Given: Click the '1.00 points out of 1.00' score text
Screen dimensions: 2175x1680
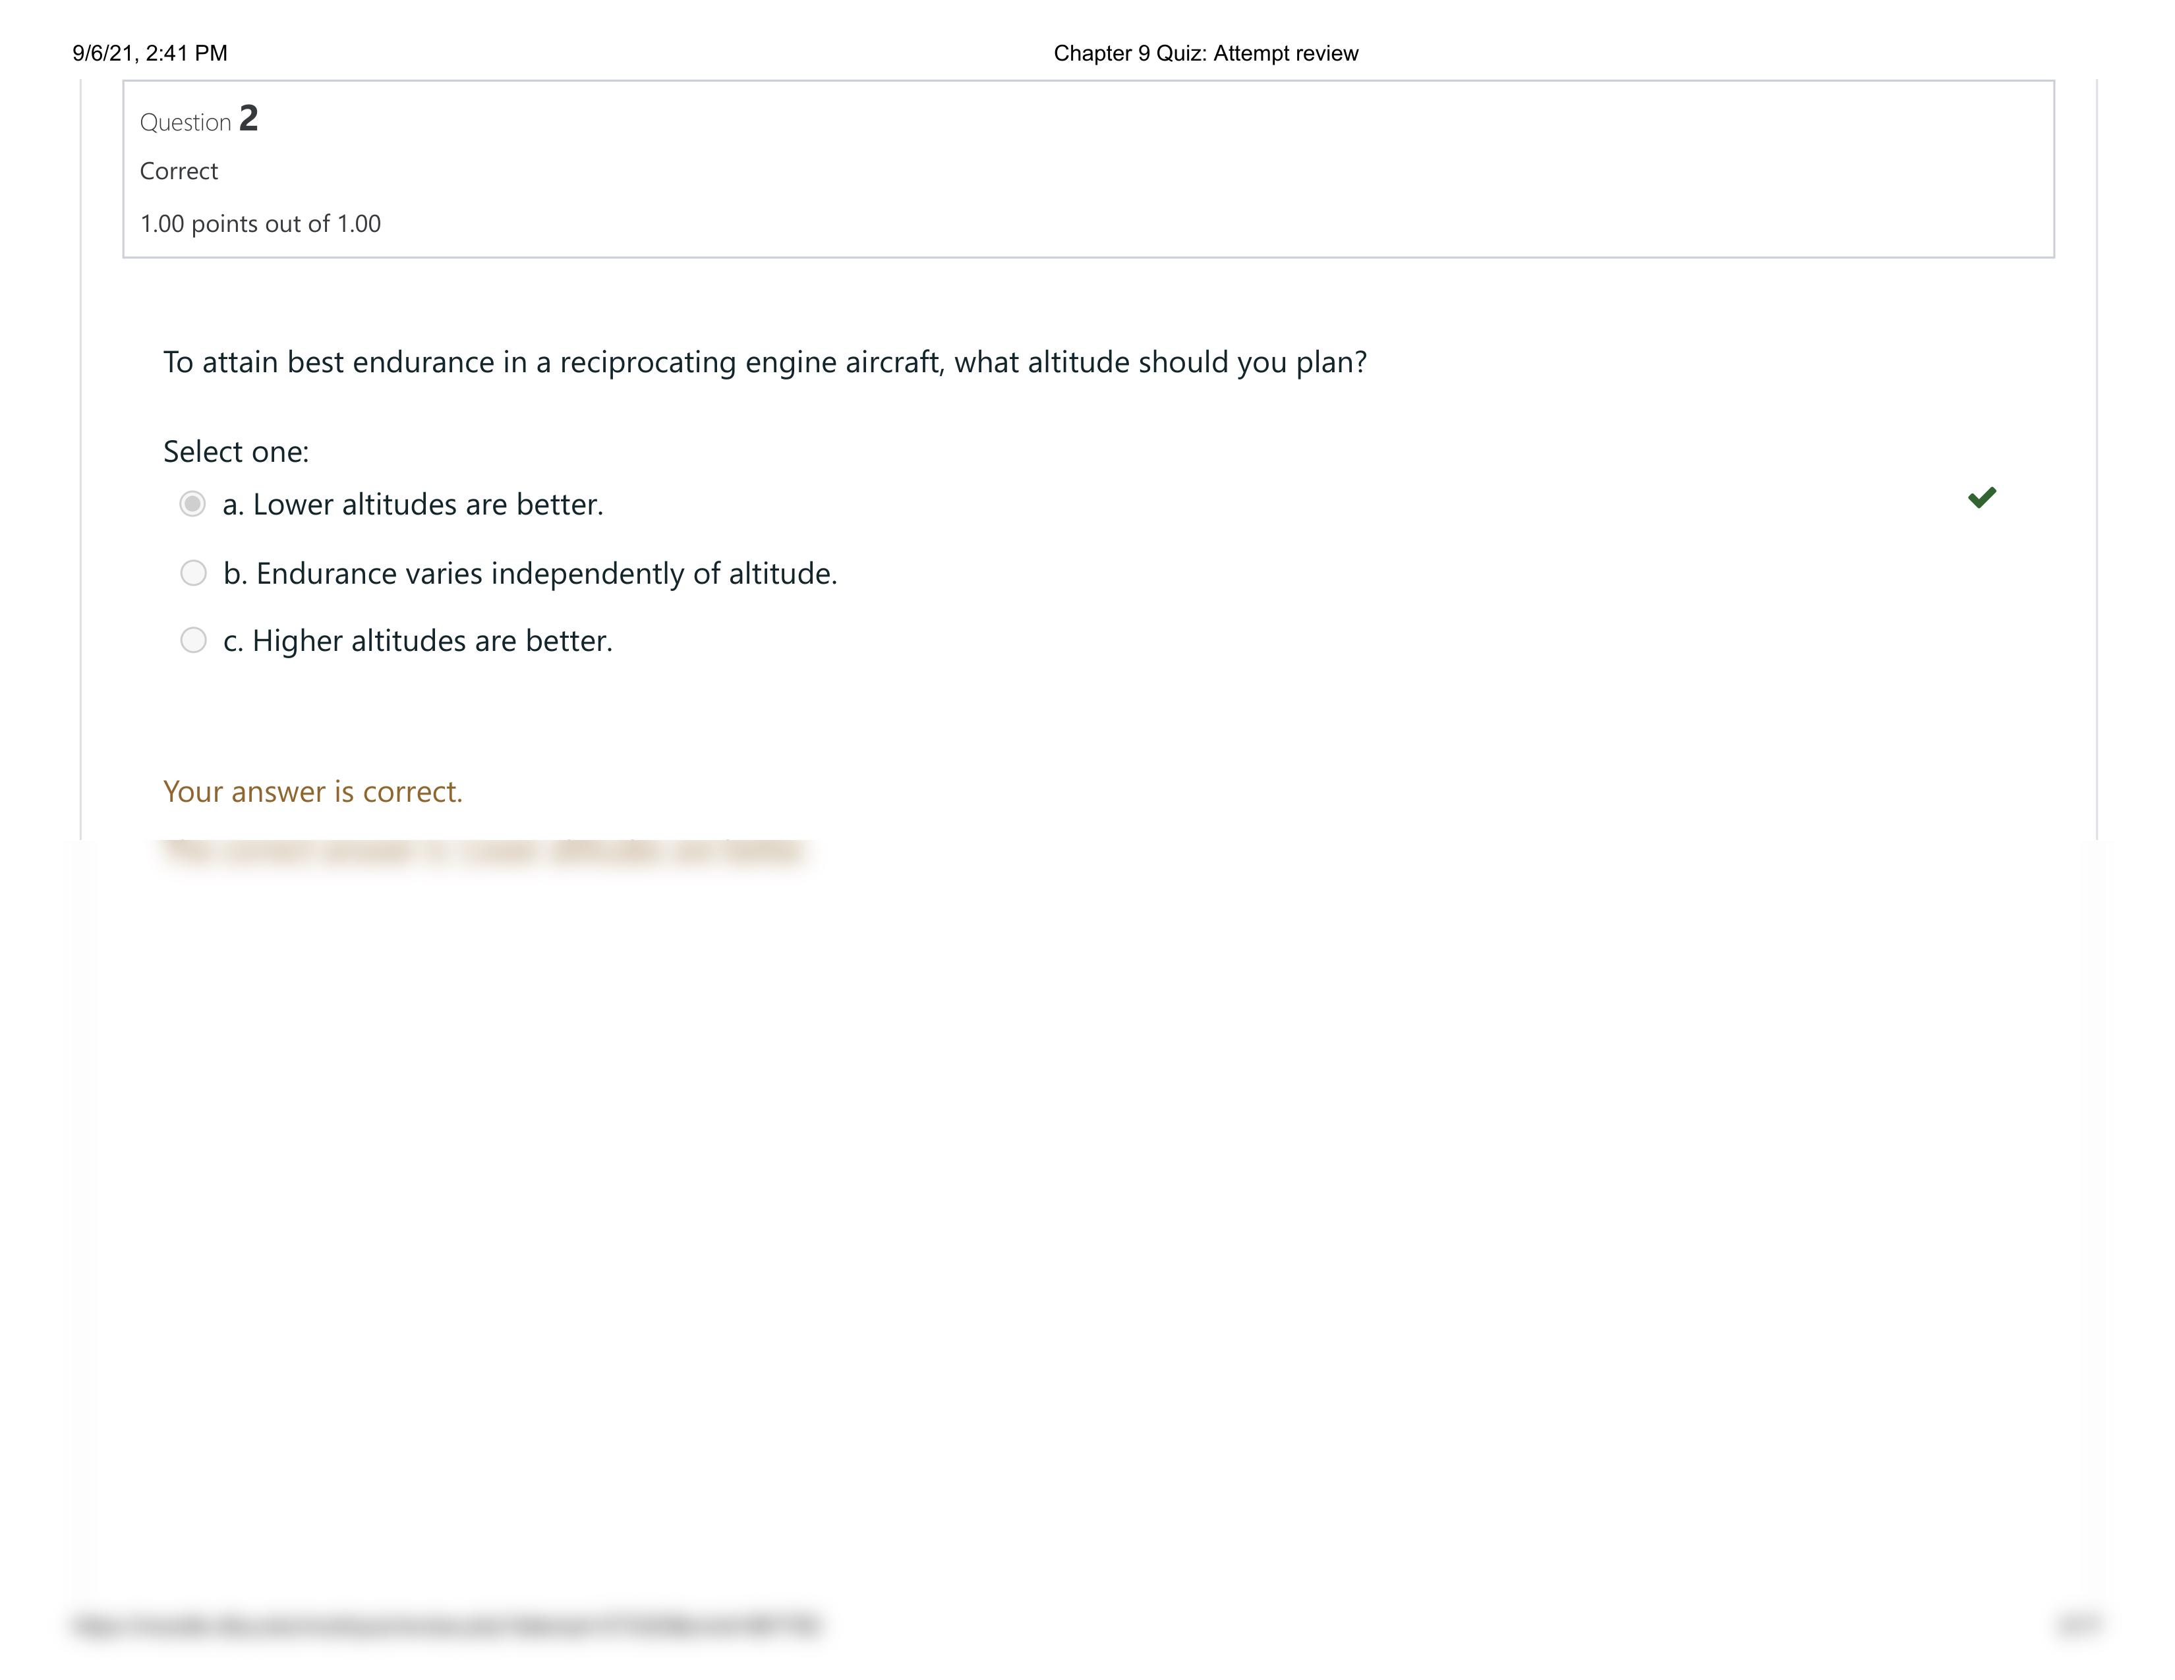Looking at the screenshot, I should (x=260, y=223).
